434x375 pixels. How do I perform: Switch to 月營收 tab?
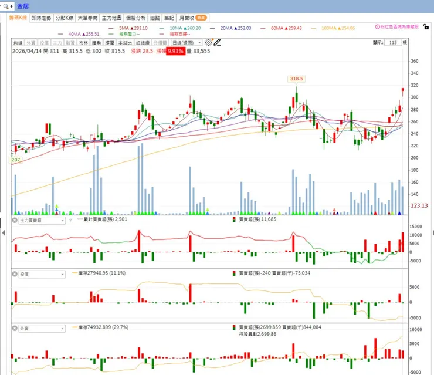[192, 18]
